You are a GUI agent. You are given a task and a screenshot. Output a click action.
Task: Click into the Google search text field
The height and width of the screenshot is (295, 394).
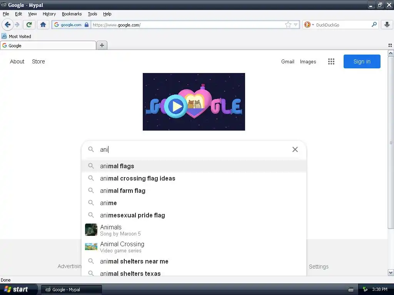(194, 149)
